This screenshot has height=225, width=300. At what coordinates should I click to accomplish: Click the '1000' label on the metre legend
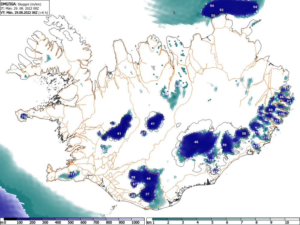[136, 223]
